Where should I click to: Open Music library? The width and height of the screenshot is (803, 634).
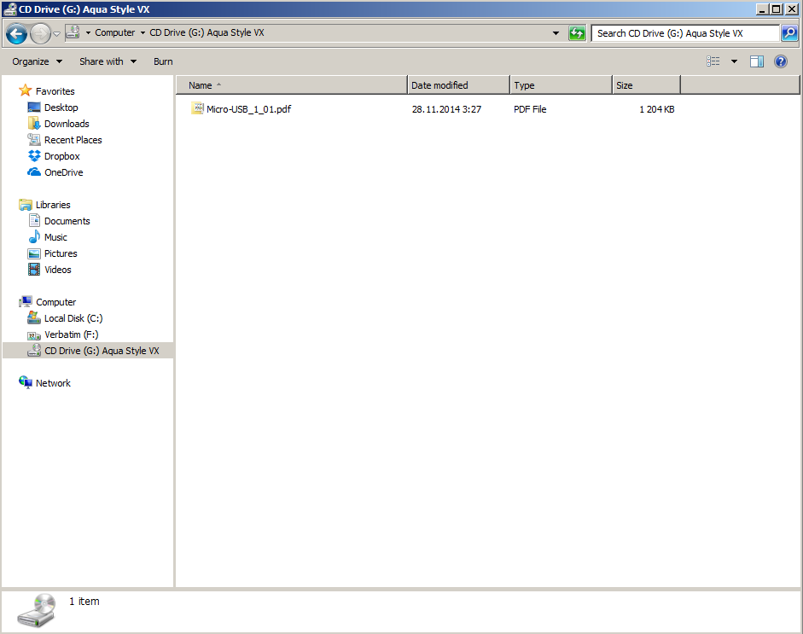pyautogui.click(x=55, y=237)
